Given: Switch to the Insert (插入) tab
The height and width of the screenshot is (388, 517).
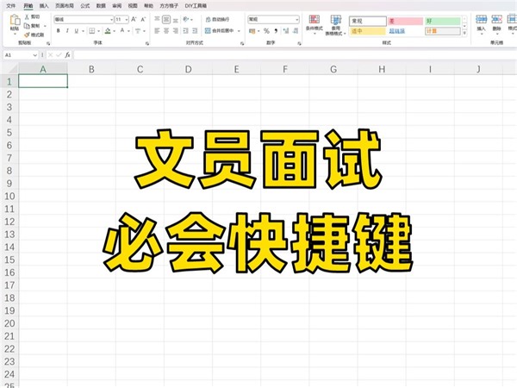Looking at the screenshot, I should point(44,6).
